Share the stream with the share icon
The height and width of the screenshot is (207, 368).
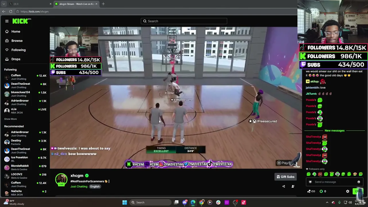pyautogui.click(x=283, y=186)
